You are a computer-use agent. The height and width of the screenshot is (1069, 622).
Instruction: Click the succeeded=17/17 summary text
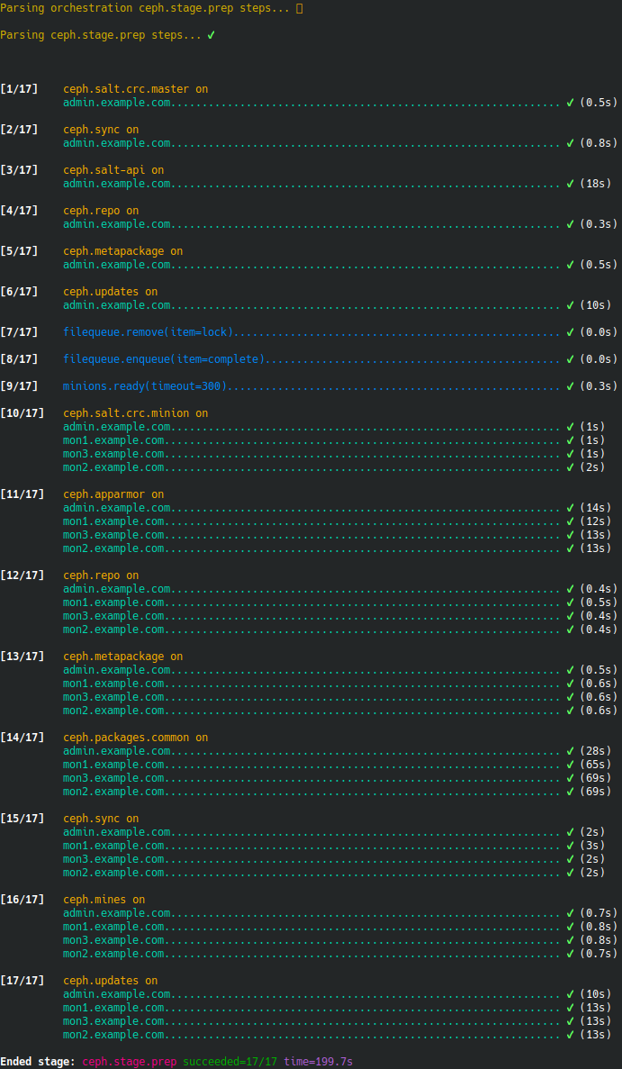click(x=230, y=1062)
